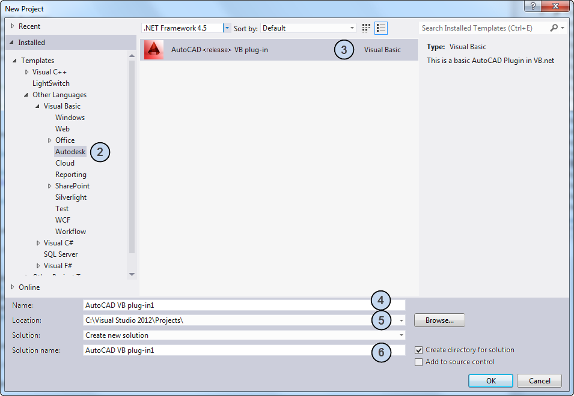Select the Workflow template category
The height and width of the screenshot is (396, 574).
click(x=71, y=232)
